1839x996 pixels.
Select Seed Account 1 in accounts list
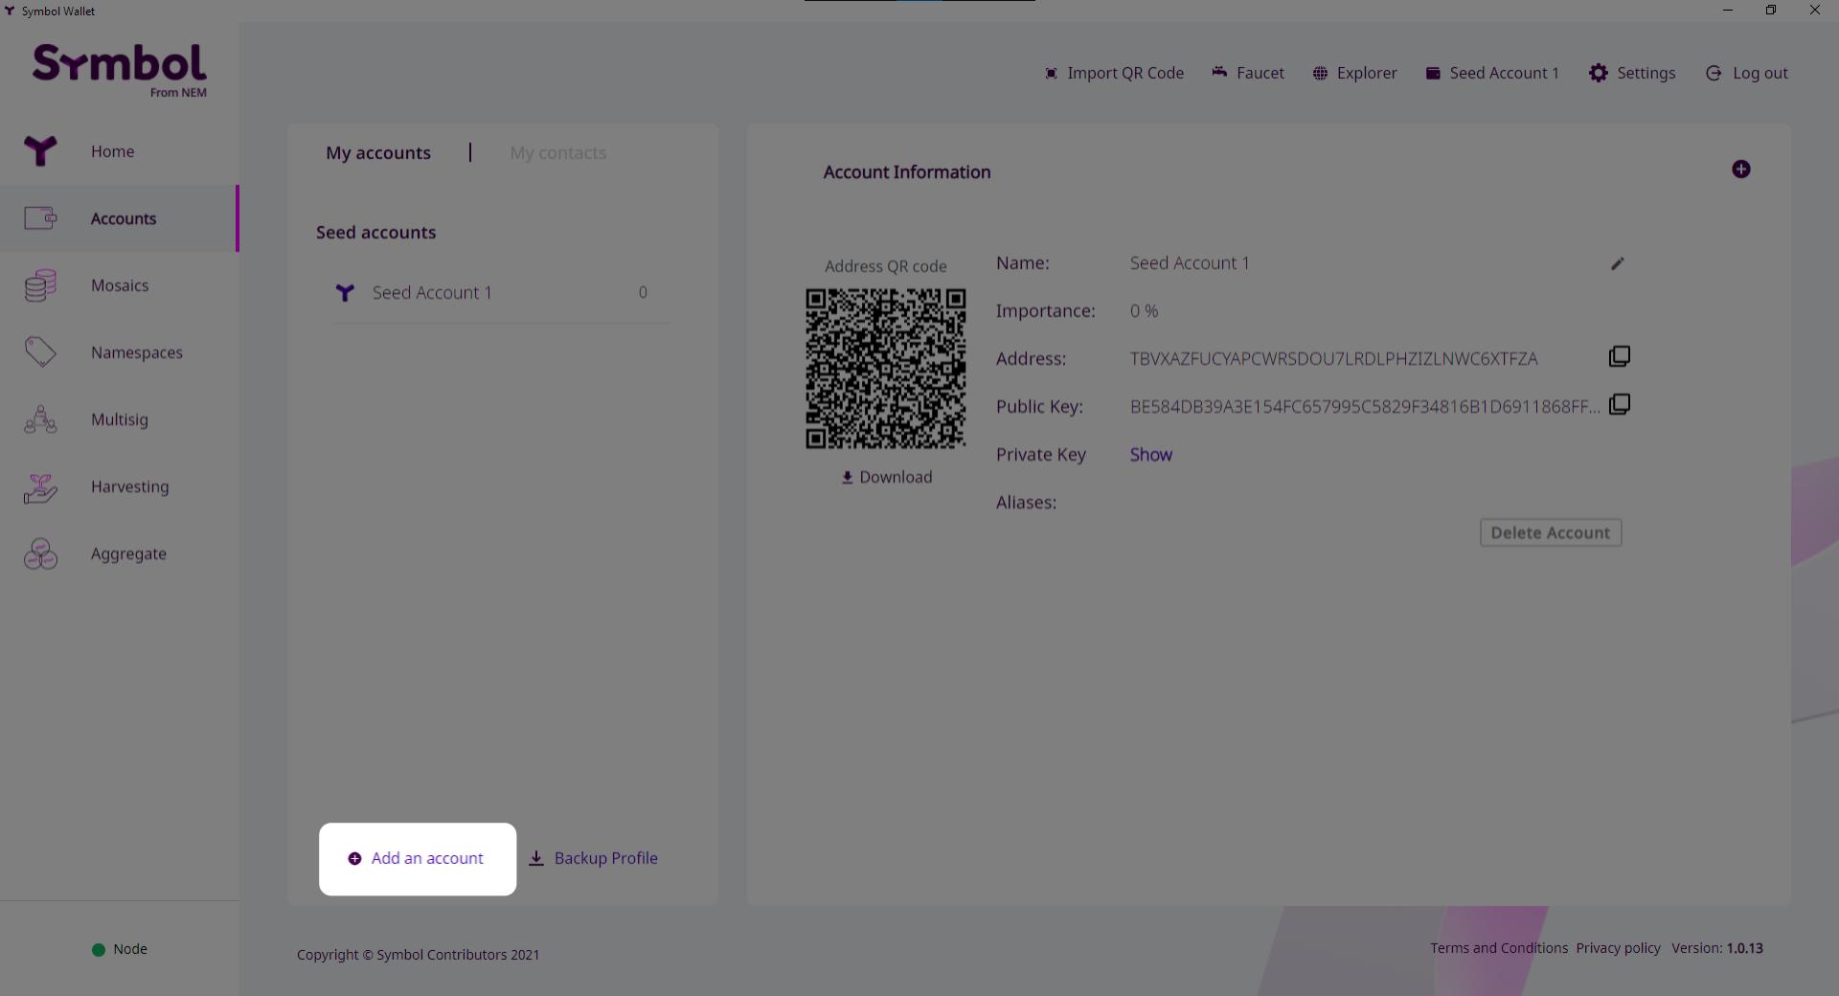pos(431,293)
